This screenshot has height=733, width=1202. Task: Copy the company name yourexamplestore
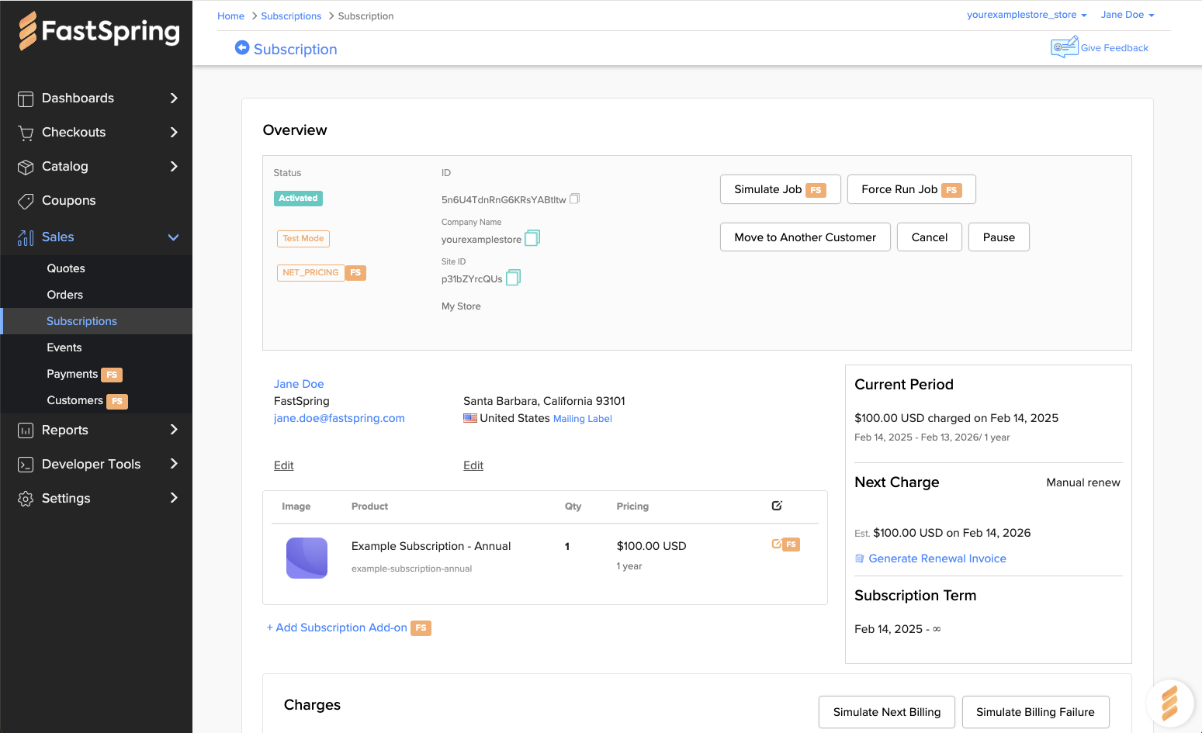coord(532,238)
